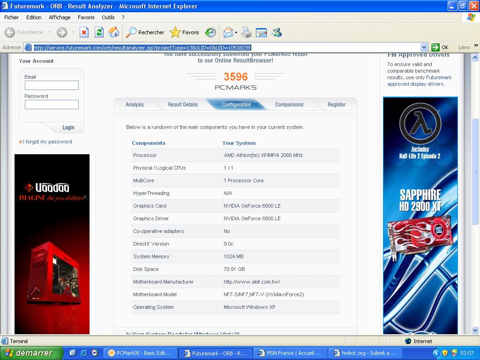Click the 3596 PCMarks score
480x360 pixels.
[235, 76]
